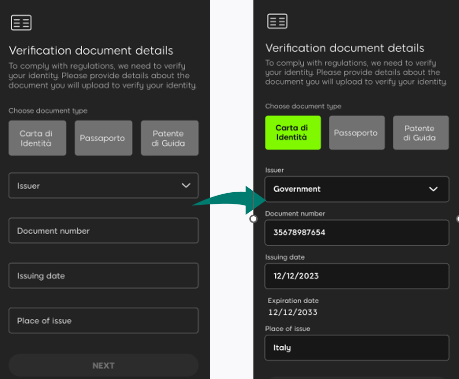Select the gray unselected Carta di Identità option
The width and height of the screenshot is (459, 379).
pyautogui.click(x=37, y=138)
